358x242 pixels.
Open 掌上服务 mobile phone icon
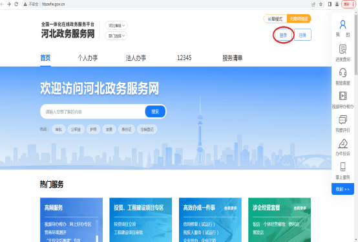[342, 167]
